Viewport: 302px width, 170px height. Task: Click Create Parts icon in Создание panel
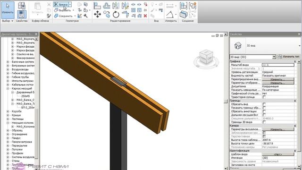184,15
